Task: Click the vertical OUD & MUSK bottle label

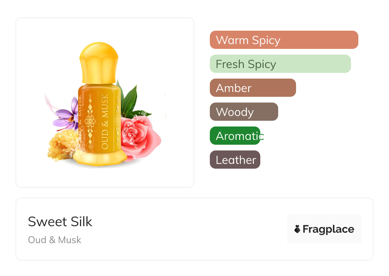Action: (x=105, y=121)
